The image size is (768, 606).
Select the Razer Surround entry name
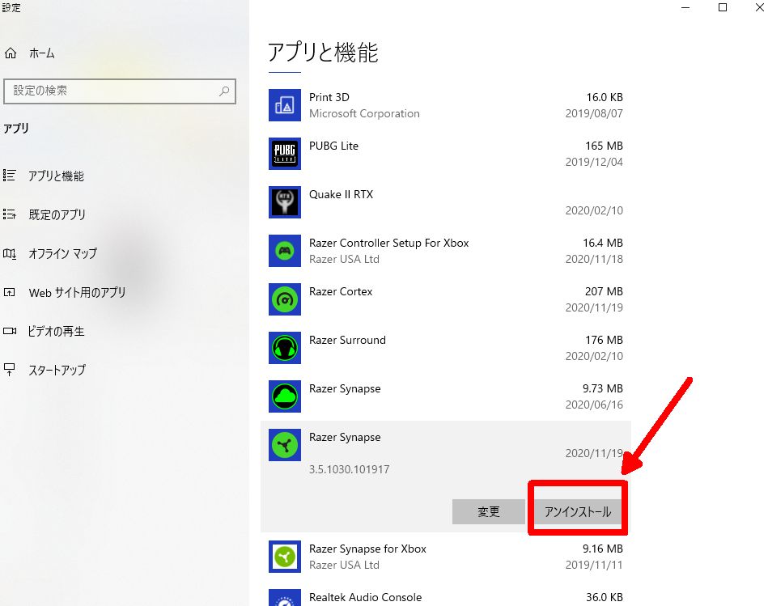[x=347, y=340]
